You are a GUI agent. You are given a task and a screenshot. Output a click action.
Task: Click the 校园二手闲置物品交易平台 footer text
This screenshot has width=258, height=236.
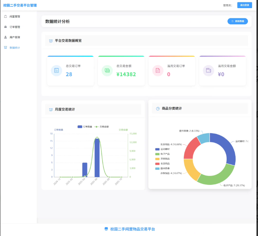pyautogui.click(x=133, y=229)
